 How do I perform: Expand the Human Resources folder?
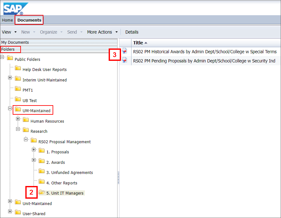tap(18, 119)
